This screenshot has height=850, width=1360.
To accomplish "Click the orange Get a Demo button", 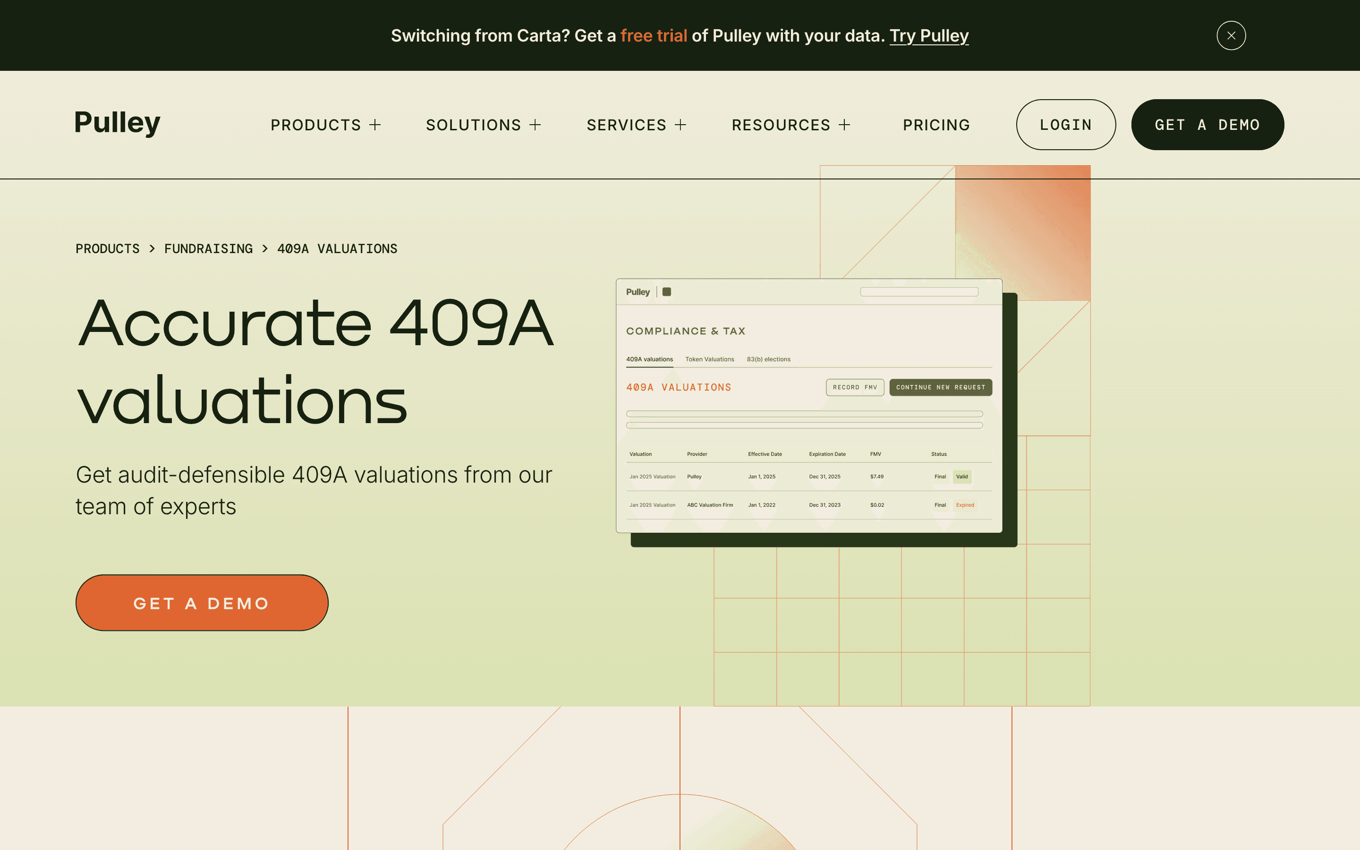I will tap(202, 603).
